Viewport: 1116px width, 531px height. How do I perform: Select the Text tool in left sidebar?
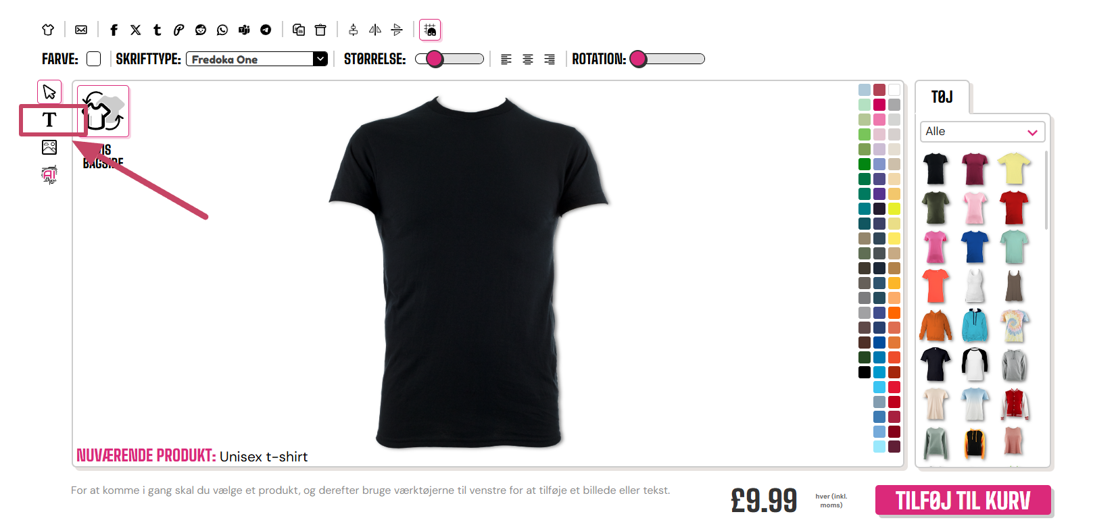(49, 120)
